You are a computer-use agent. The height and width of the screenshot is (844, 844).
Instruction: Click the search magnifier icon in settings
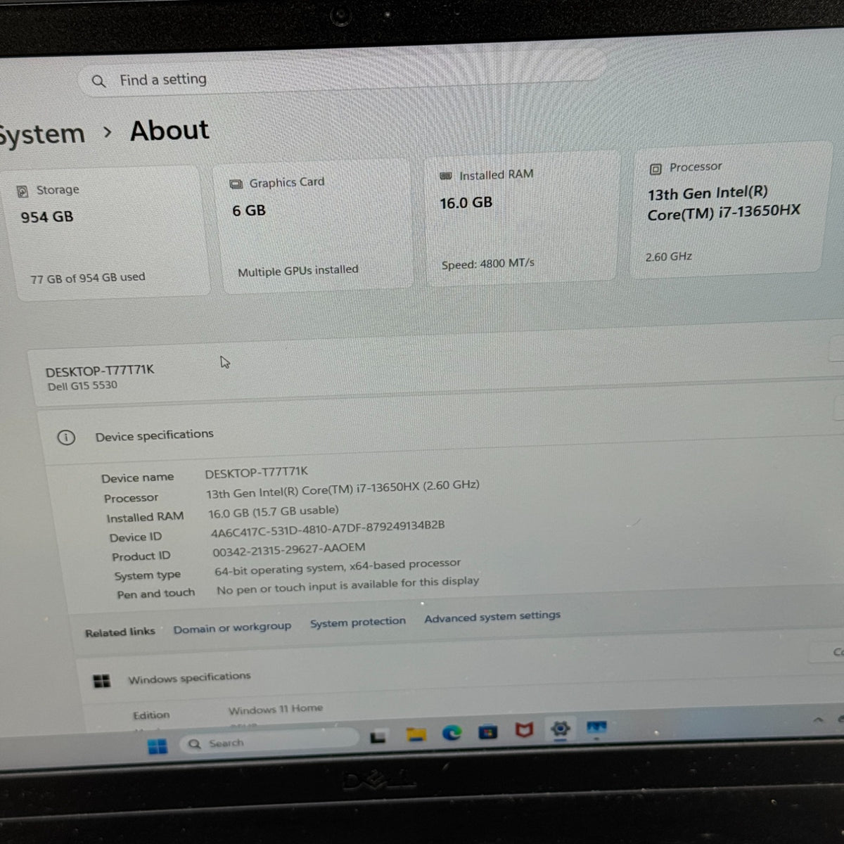pos(98,81)
